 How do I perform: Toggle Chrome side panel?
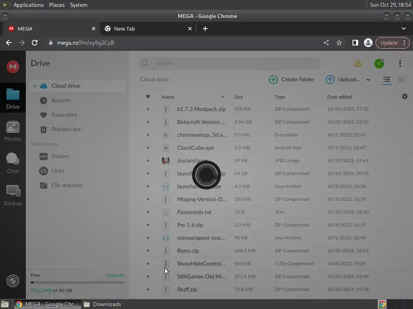(x=355, y=43)
